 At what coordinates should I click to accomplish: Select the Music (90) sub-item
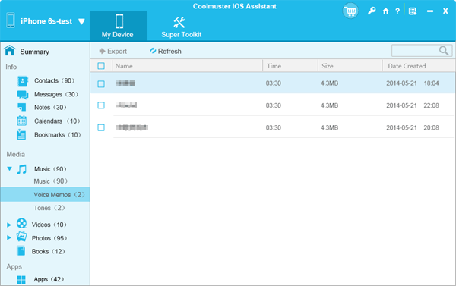click(x=50, y=181)
